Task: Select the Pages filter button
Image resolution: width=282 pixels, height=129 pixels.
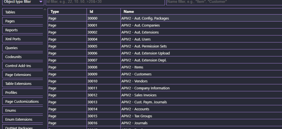Action: [x=22, y=21]
